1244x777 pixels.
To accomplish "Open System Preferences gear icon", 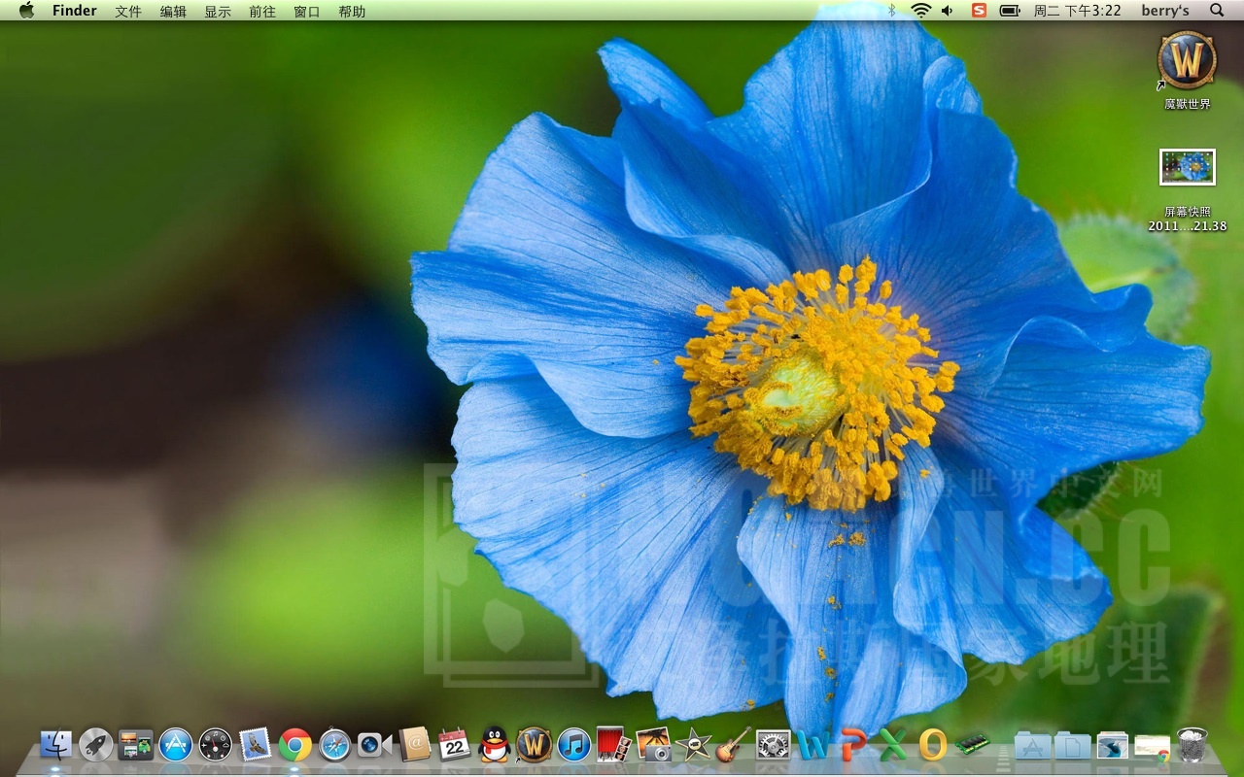I will (x=774, y=745).
